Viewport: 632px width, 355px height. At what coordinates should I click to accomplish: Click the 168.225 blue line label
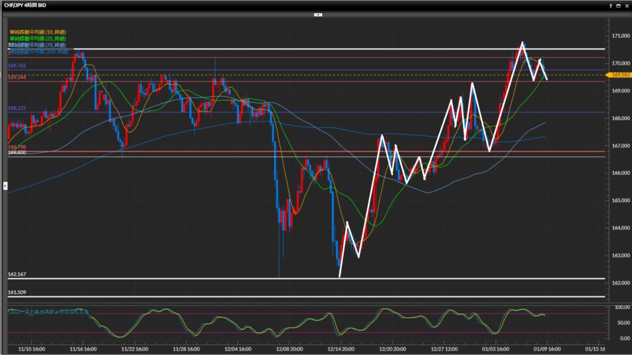click(17, 108)
